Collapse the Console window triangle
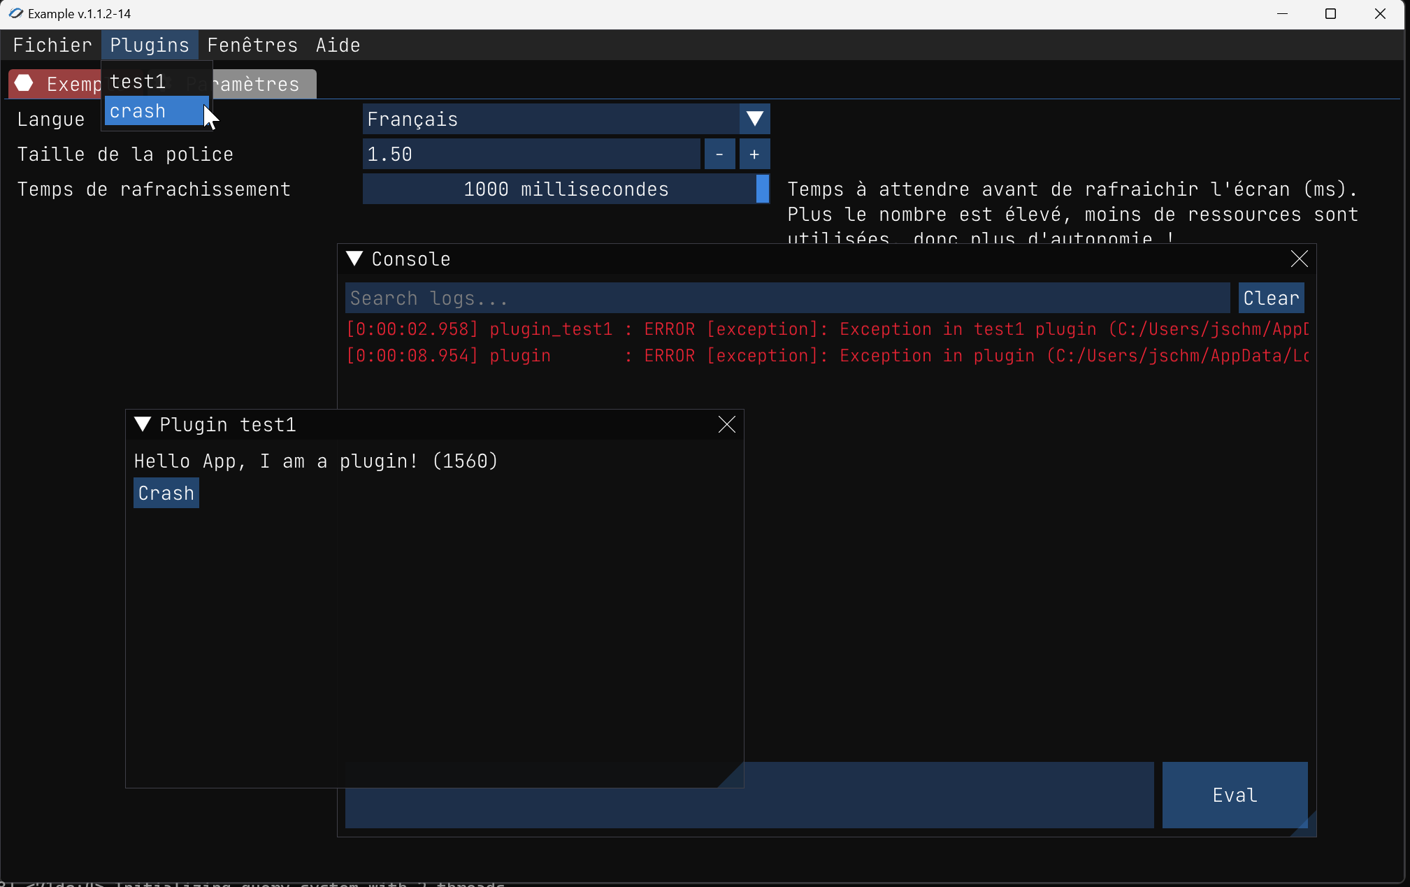1410x887 pixels. pos(354,259)
